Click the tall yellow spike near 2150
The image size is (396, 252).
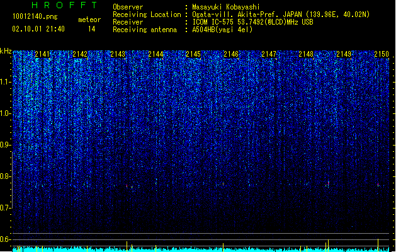(378, 245)
